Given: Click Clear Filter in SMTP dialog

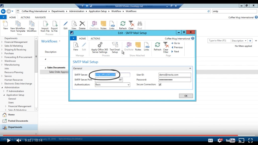Looking at the screenshot, I should click(166, 47).
